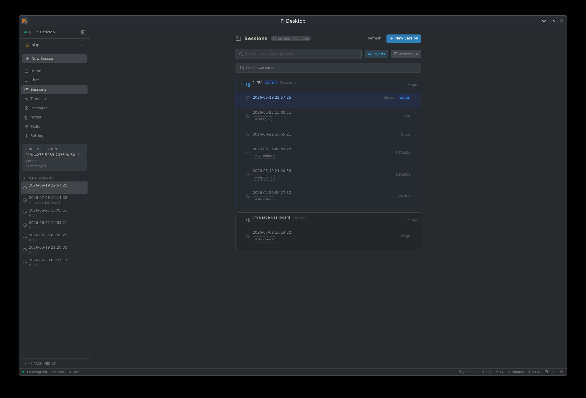
Task: Open options menu for session 2026-05-19 22:57:25
Action: (416, 98)
